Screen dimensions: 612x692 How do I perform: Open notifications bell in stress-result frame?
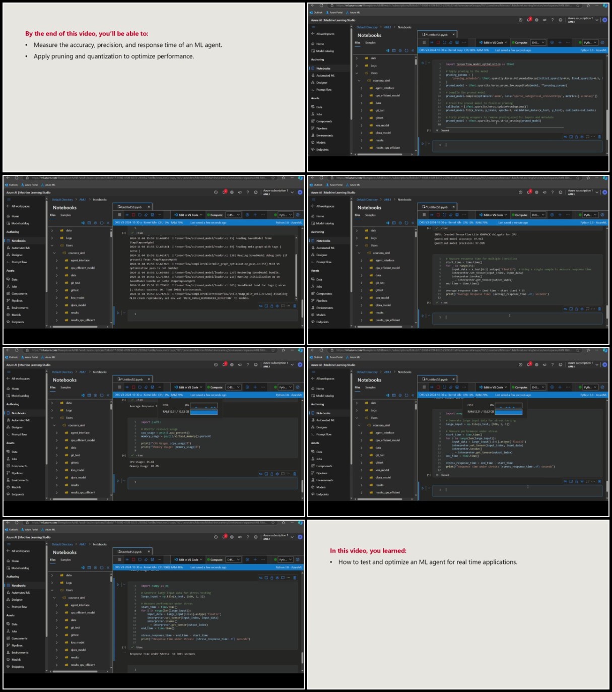(224, 537)
